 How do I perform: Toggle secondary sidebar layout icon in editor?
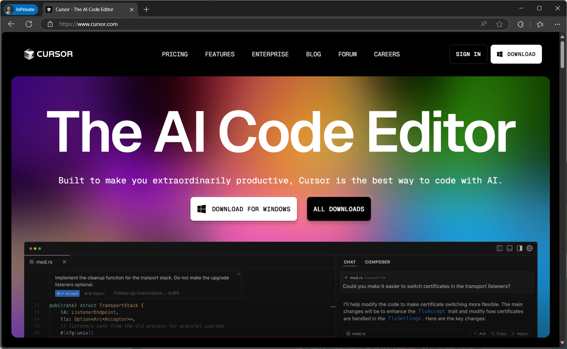coord(519,248)
